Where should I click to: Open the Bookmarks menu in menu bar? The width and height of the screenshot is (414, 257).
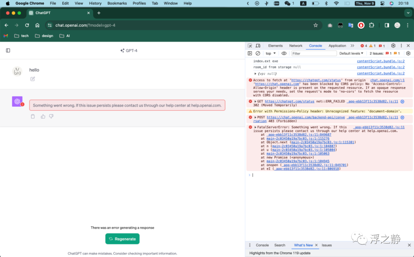117,3
